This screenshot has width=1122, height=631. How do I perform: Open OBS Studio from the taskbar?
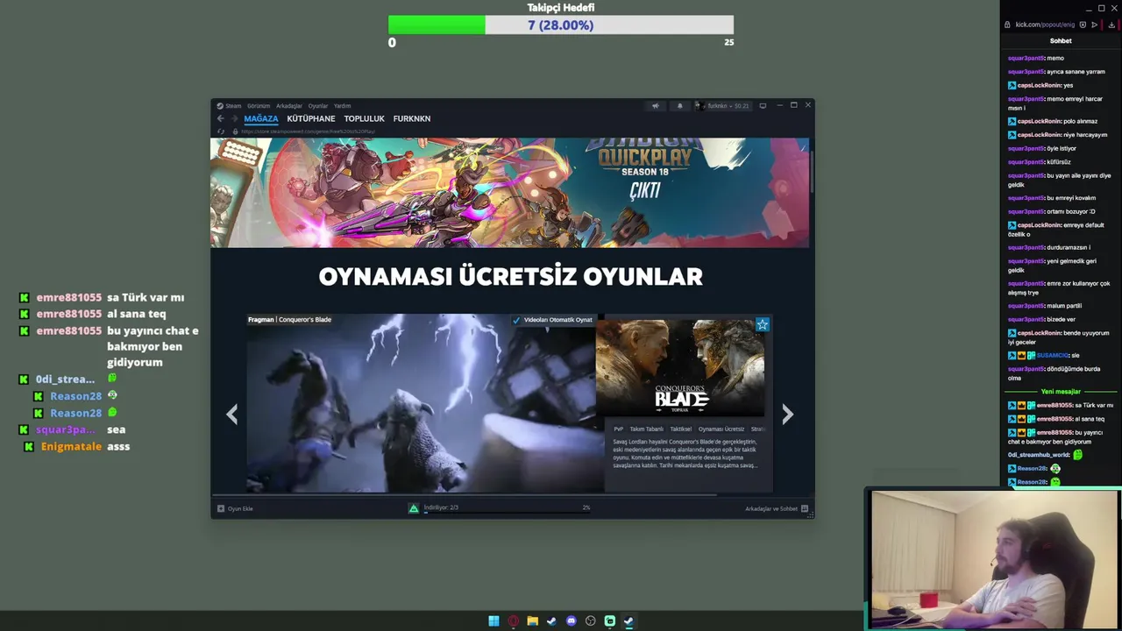[x=590, y=621]
